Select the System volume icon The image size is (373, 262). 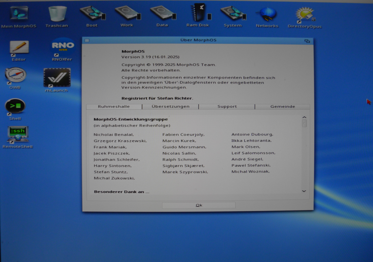tap(233, 14)
